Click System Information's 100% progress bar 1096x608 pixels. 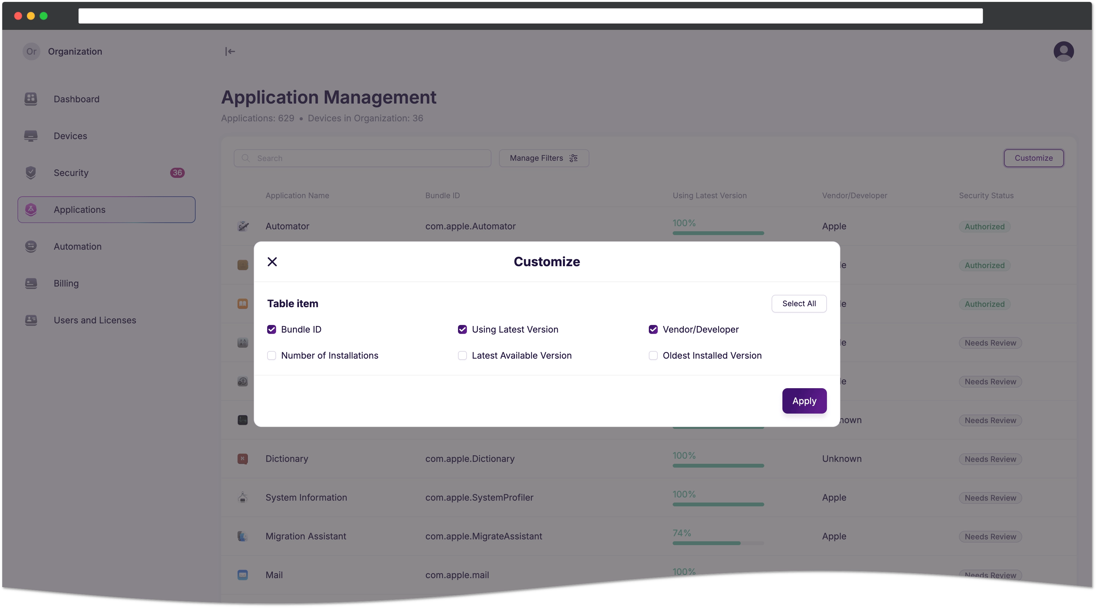(718, 504)
